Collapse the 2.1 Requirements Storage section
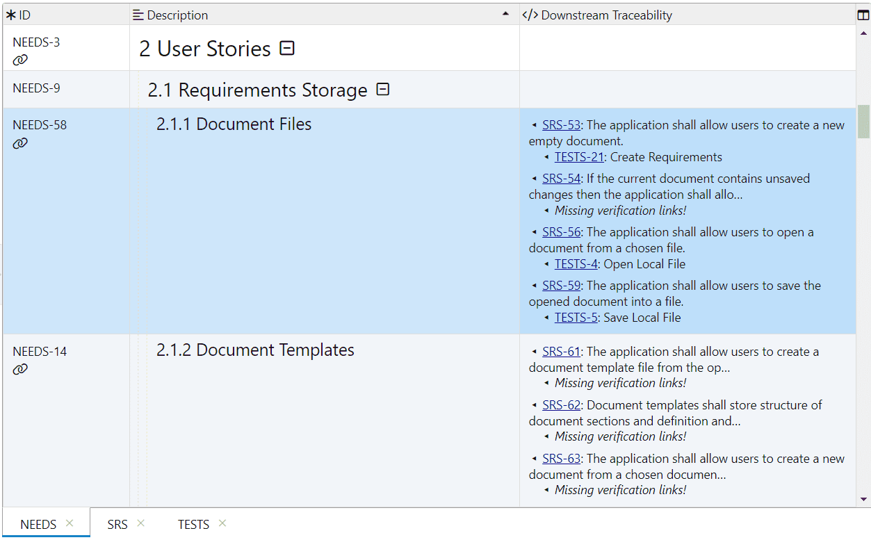Viewport: 871px width, 540px height. click(x=382, y=90)
